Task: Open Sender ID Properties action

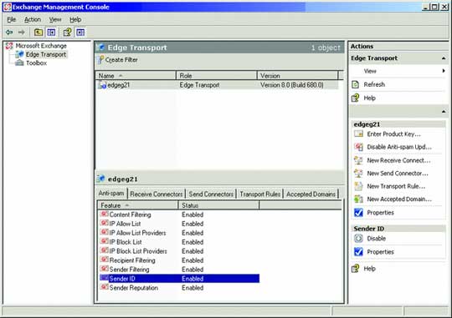Action: 380,252
